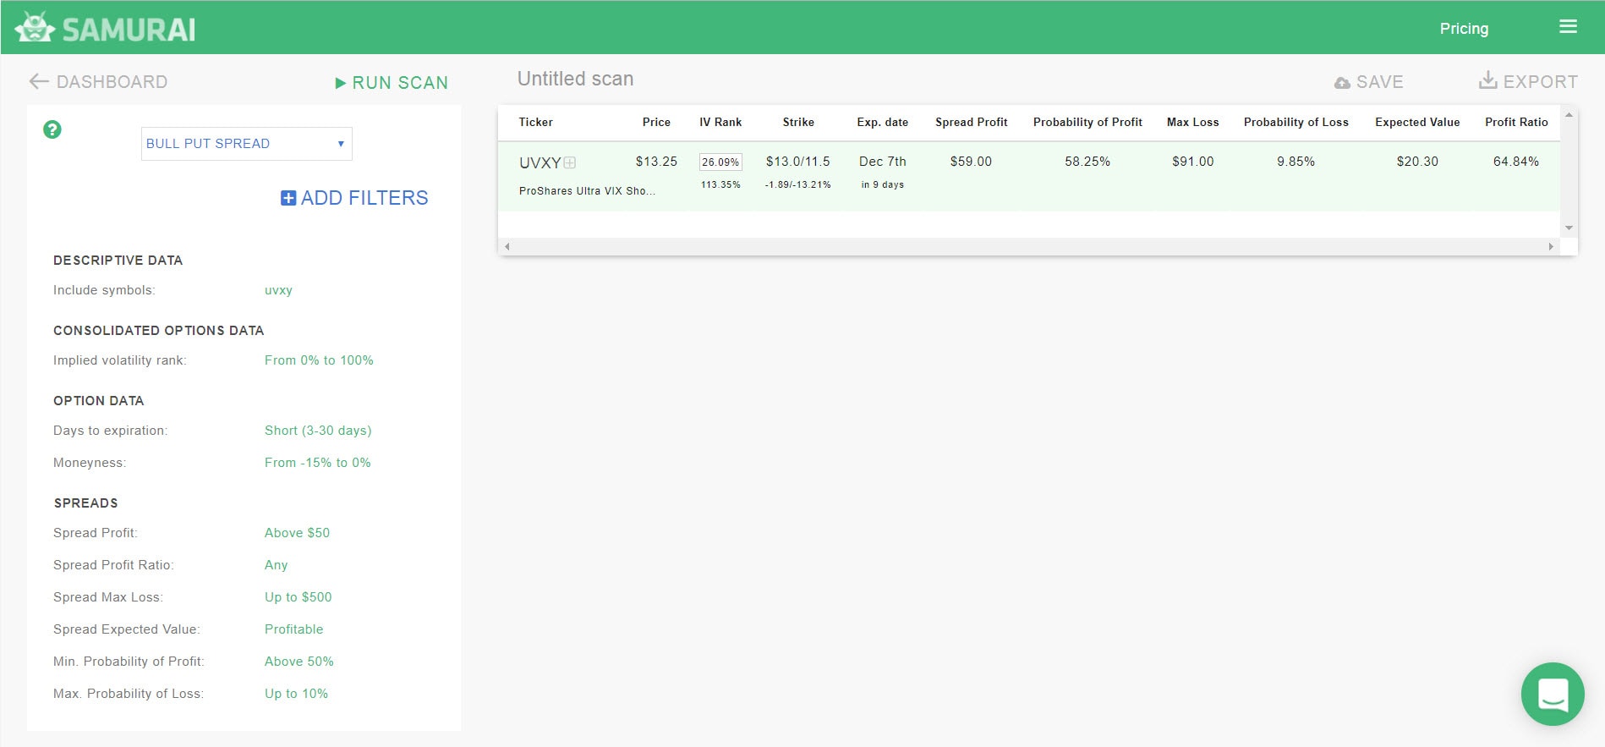This screenshot has height=747, width=1605.
Task: Edit Days to expiration 'Short (3-30 days)' value
Action: [x=318, y=431]
